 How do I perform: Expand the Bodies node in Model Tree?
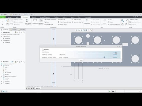coord(2,66)
